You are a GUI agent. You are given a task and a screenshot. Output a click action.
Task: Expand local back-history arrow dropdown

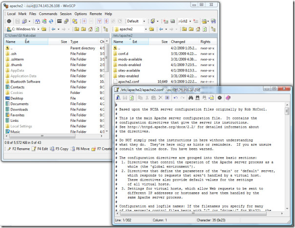(x=58, y=29)
